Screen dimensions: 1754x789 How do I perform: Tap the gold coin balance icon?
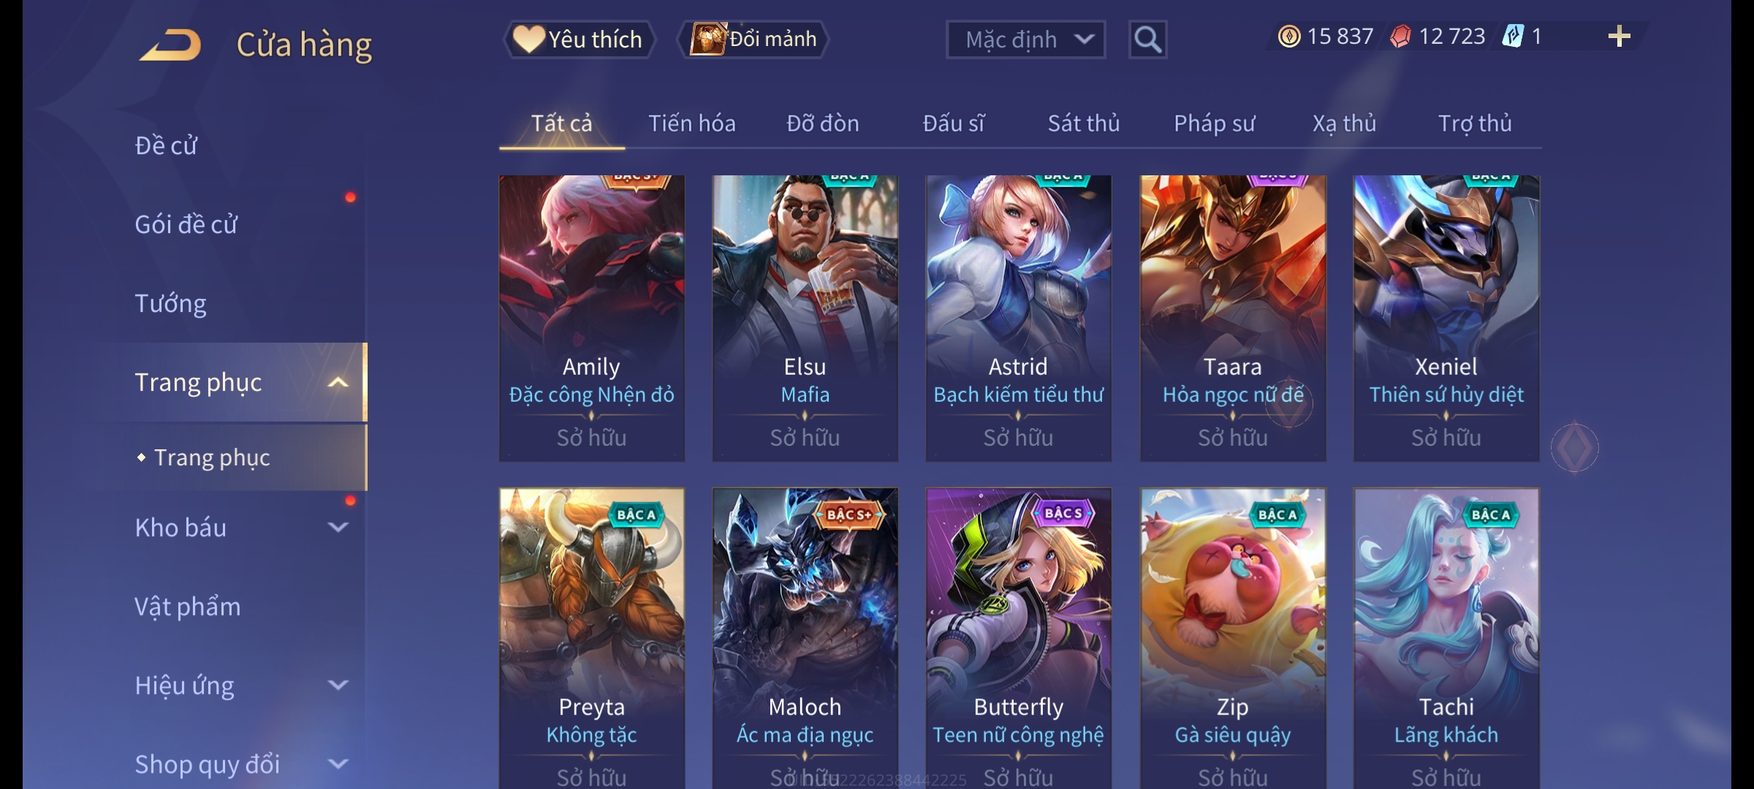(1289, 37)
